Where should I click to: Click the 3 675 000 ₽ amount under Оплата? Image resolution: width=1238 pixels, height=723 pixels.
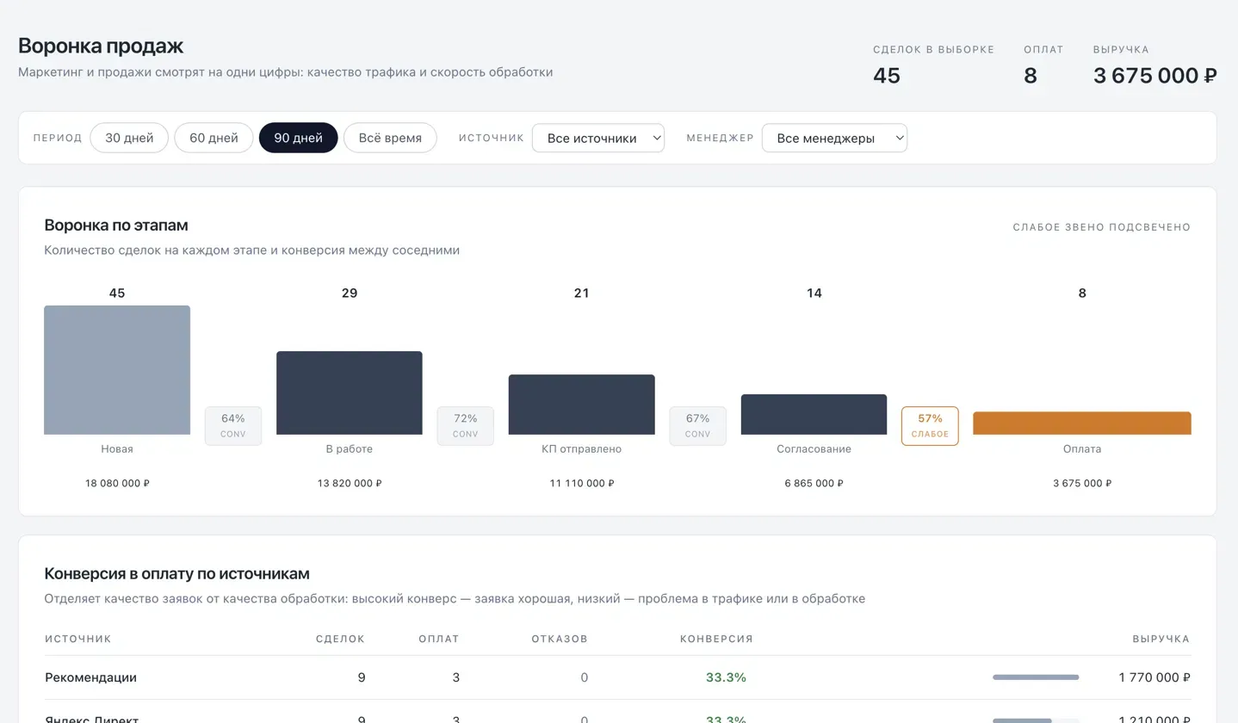1082,484
